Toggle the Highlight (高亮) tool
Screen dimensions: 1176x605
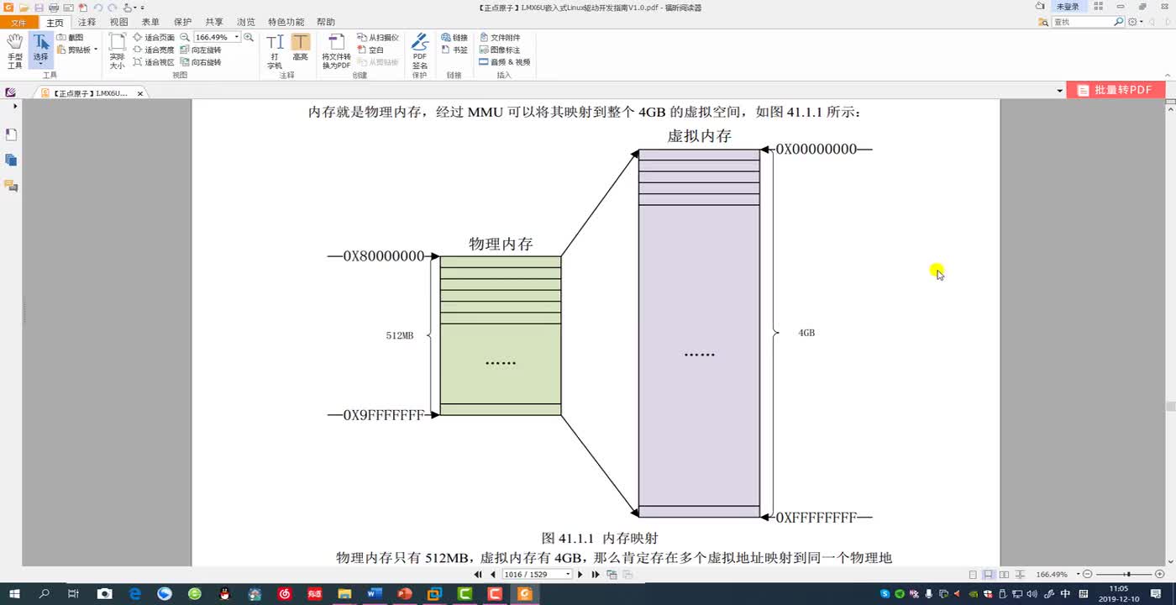pyautogui.click(x=301, y=48)
